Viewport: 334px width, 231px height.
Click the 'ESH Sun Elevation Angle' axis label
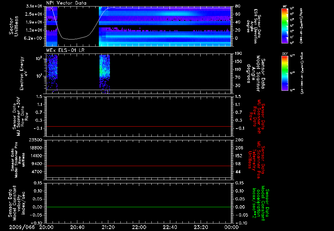tap(253, 26)
